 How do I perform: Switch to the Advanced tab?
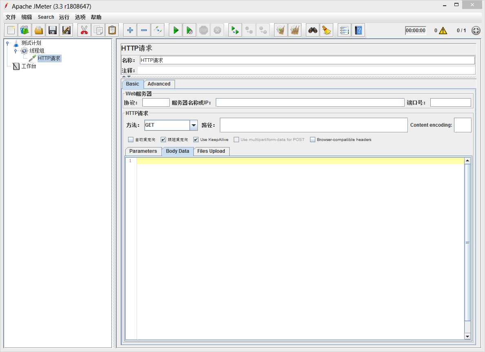pos(159,84)
